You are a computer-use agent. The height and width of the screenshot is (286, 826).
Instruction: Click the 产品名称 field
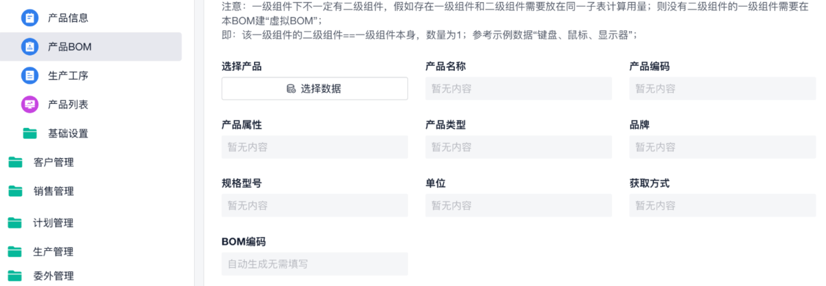(518, 89)
